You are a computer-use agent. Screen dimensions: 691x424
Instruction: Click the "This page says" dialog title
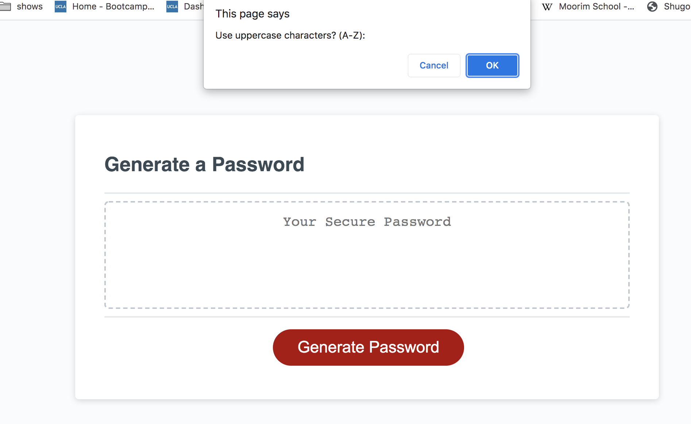252,13
